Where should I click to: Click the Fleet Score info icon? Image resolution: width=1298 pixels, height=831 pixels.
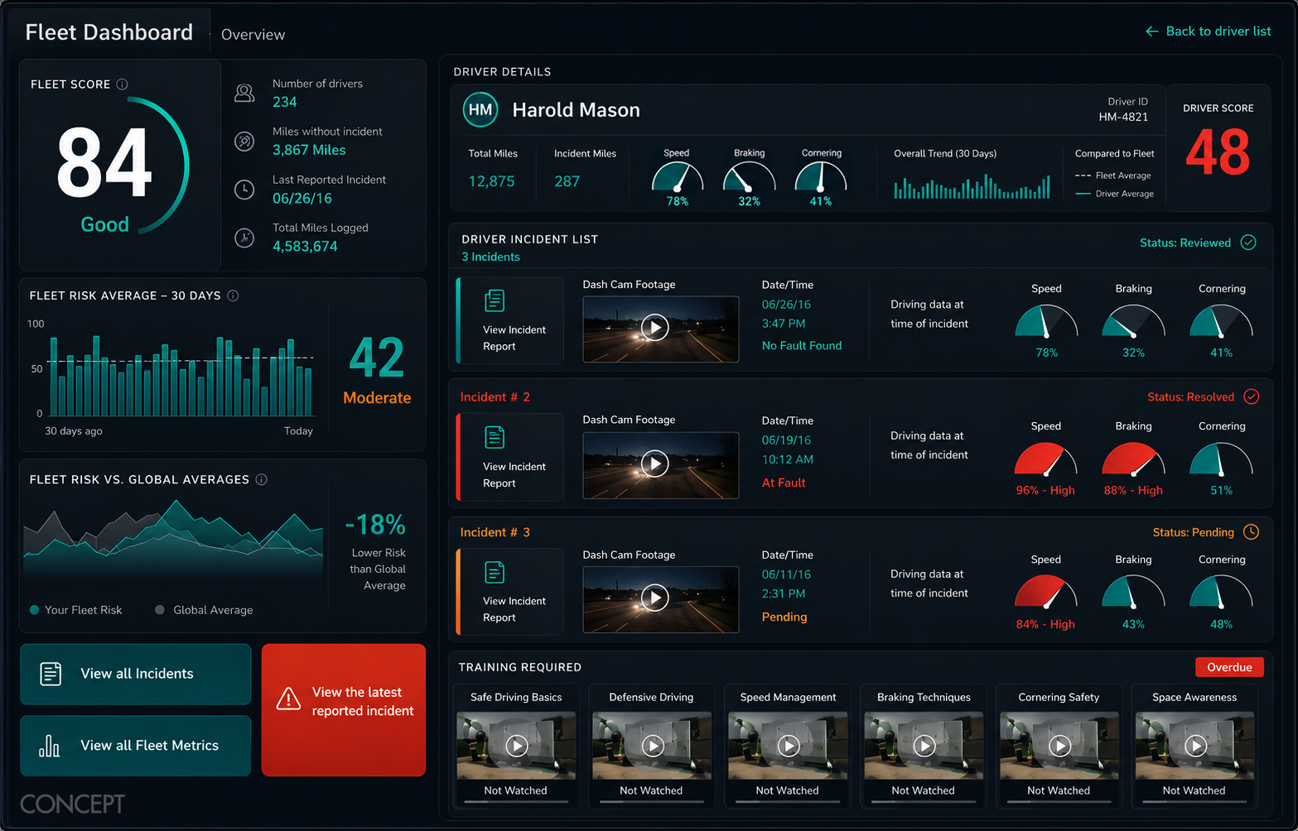(123, 84)
